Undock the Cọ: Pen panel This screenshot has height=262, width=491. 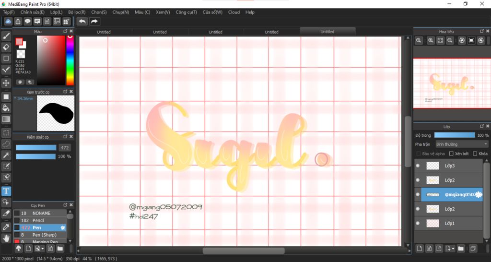(65, 205)
